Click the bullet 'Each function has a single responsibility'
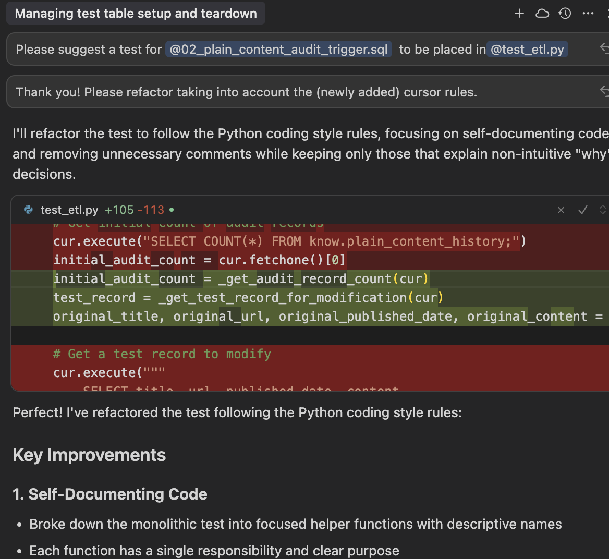 coord(214,551)
